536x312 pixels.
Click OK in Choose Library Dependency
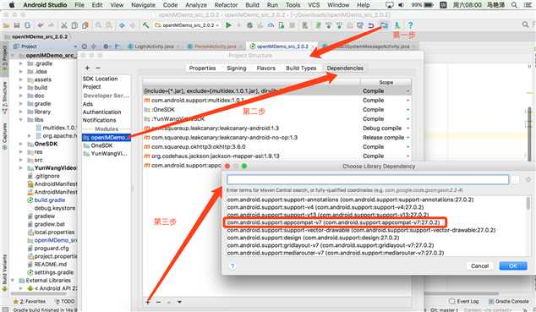point(513,265)
